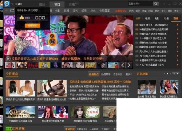Click the back navigation arrow
The width and height of the screenshot is (182, 131).
pos(7,11)
